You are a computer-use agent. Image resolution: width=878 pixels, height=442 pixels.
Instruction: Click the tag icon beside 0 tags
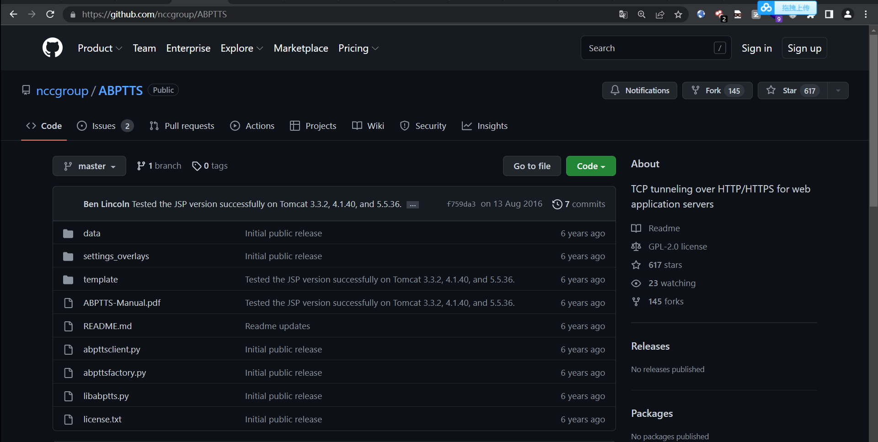197,166
